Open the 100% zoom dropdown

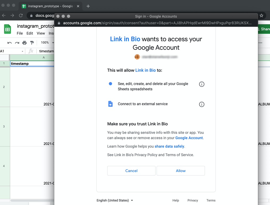coord(47,43)
